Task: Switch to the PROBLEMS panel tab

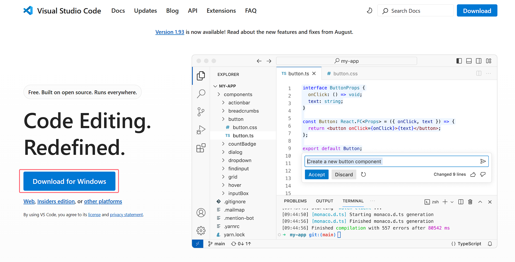Action: tap(295, 201)
